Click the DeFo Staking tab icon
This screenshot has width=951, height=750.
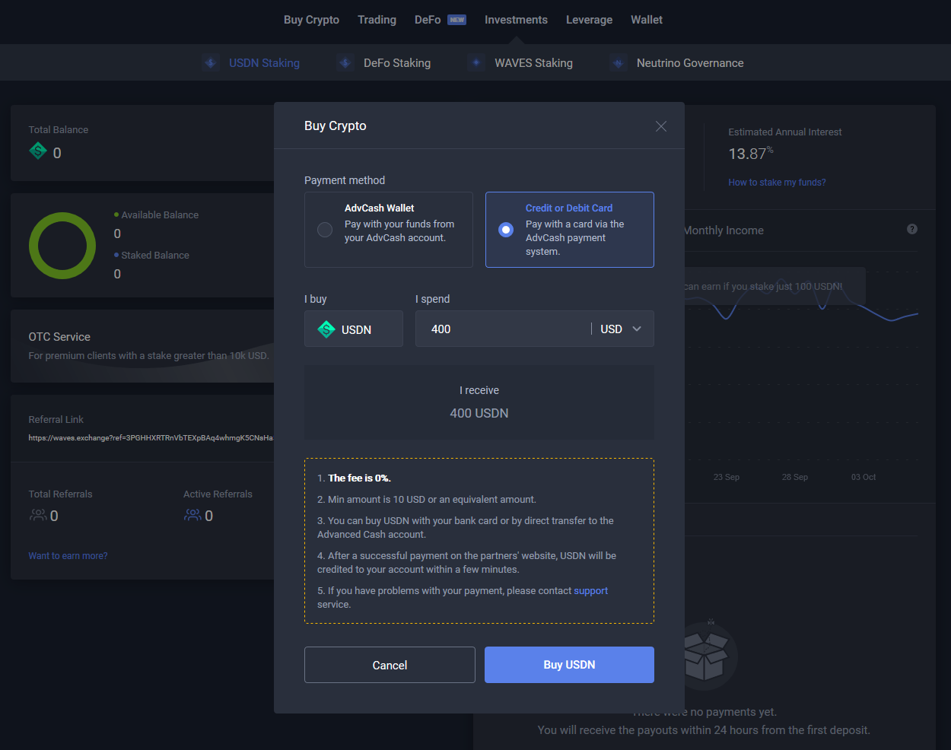pyautogui.click(x=345, y=63)
